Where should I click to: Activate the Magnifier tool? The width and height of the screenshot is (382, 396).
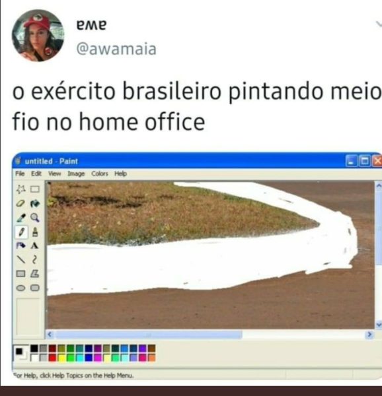click(35, 218)
